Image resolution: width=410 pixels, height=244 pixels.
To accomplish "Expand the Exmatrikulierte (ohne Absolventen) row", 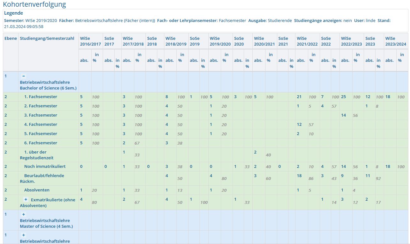I will 26,199.
